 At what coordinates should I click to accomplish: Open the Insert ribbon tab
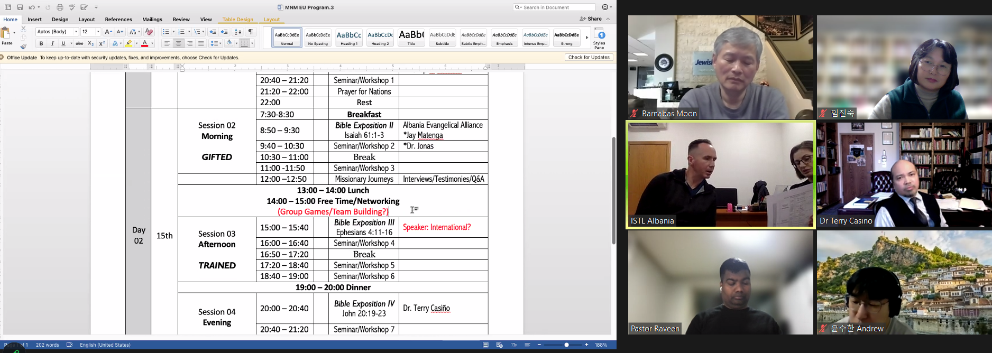34,20
